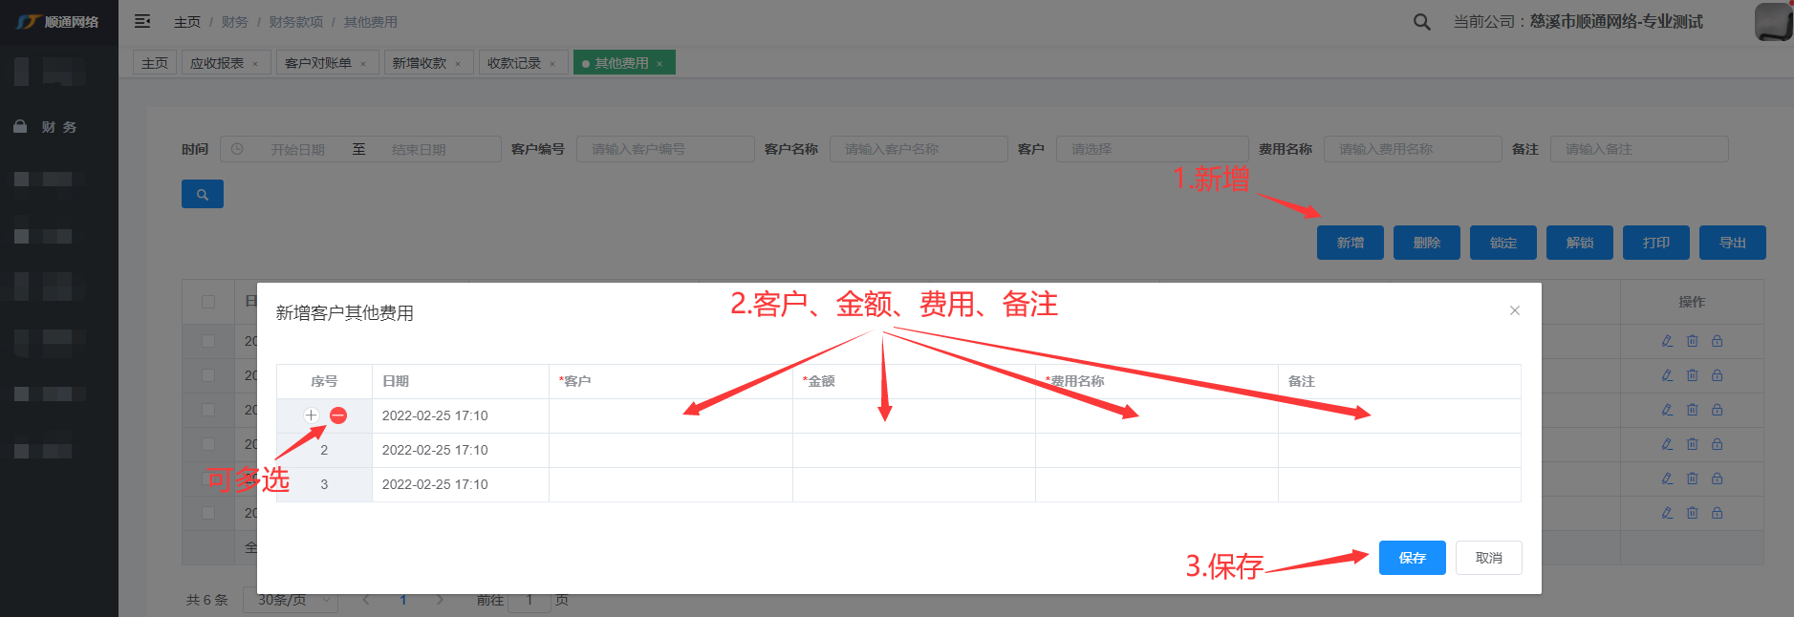Click the blue 保存 button
The height and width of the screenshot is (617, 1794).
coord(1412,558)
